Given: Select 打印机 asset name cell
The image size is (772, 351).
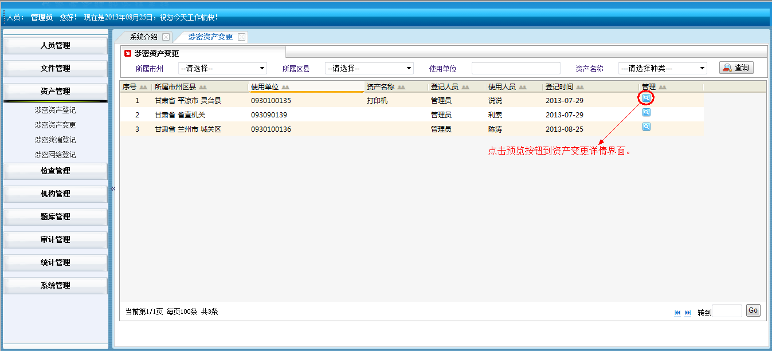Looking at the screenshot, I should (377, 101).
